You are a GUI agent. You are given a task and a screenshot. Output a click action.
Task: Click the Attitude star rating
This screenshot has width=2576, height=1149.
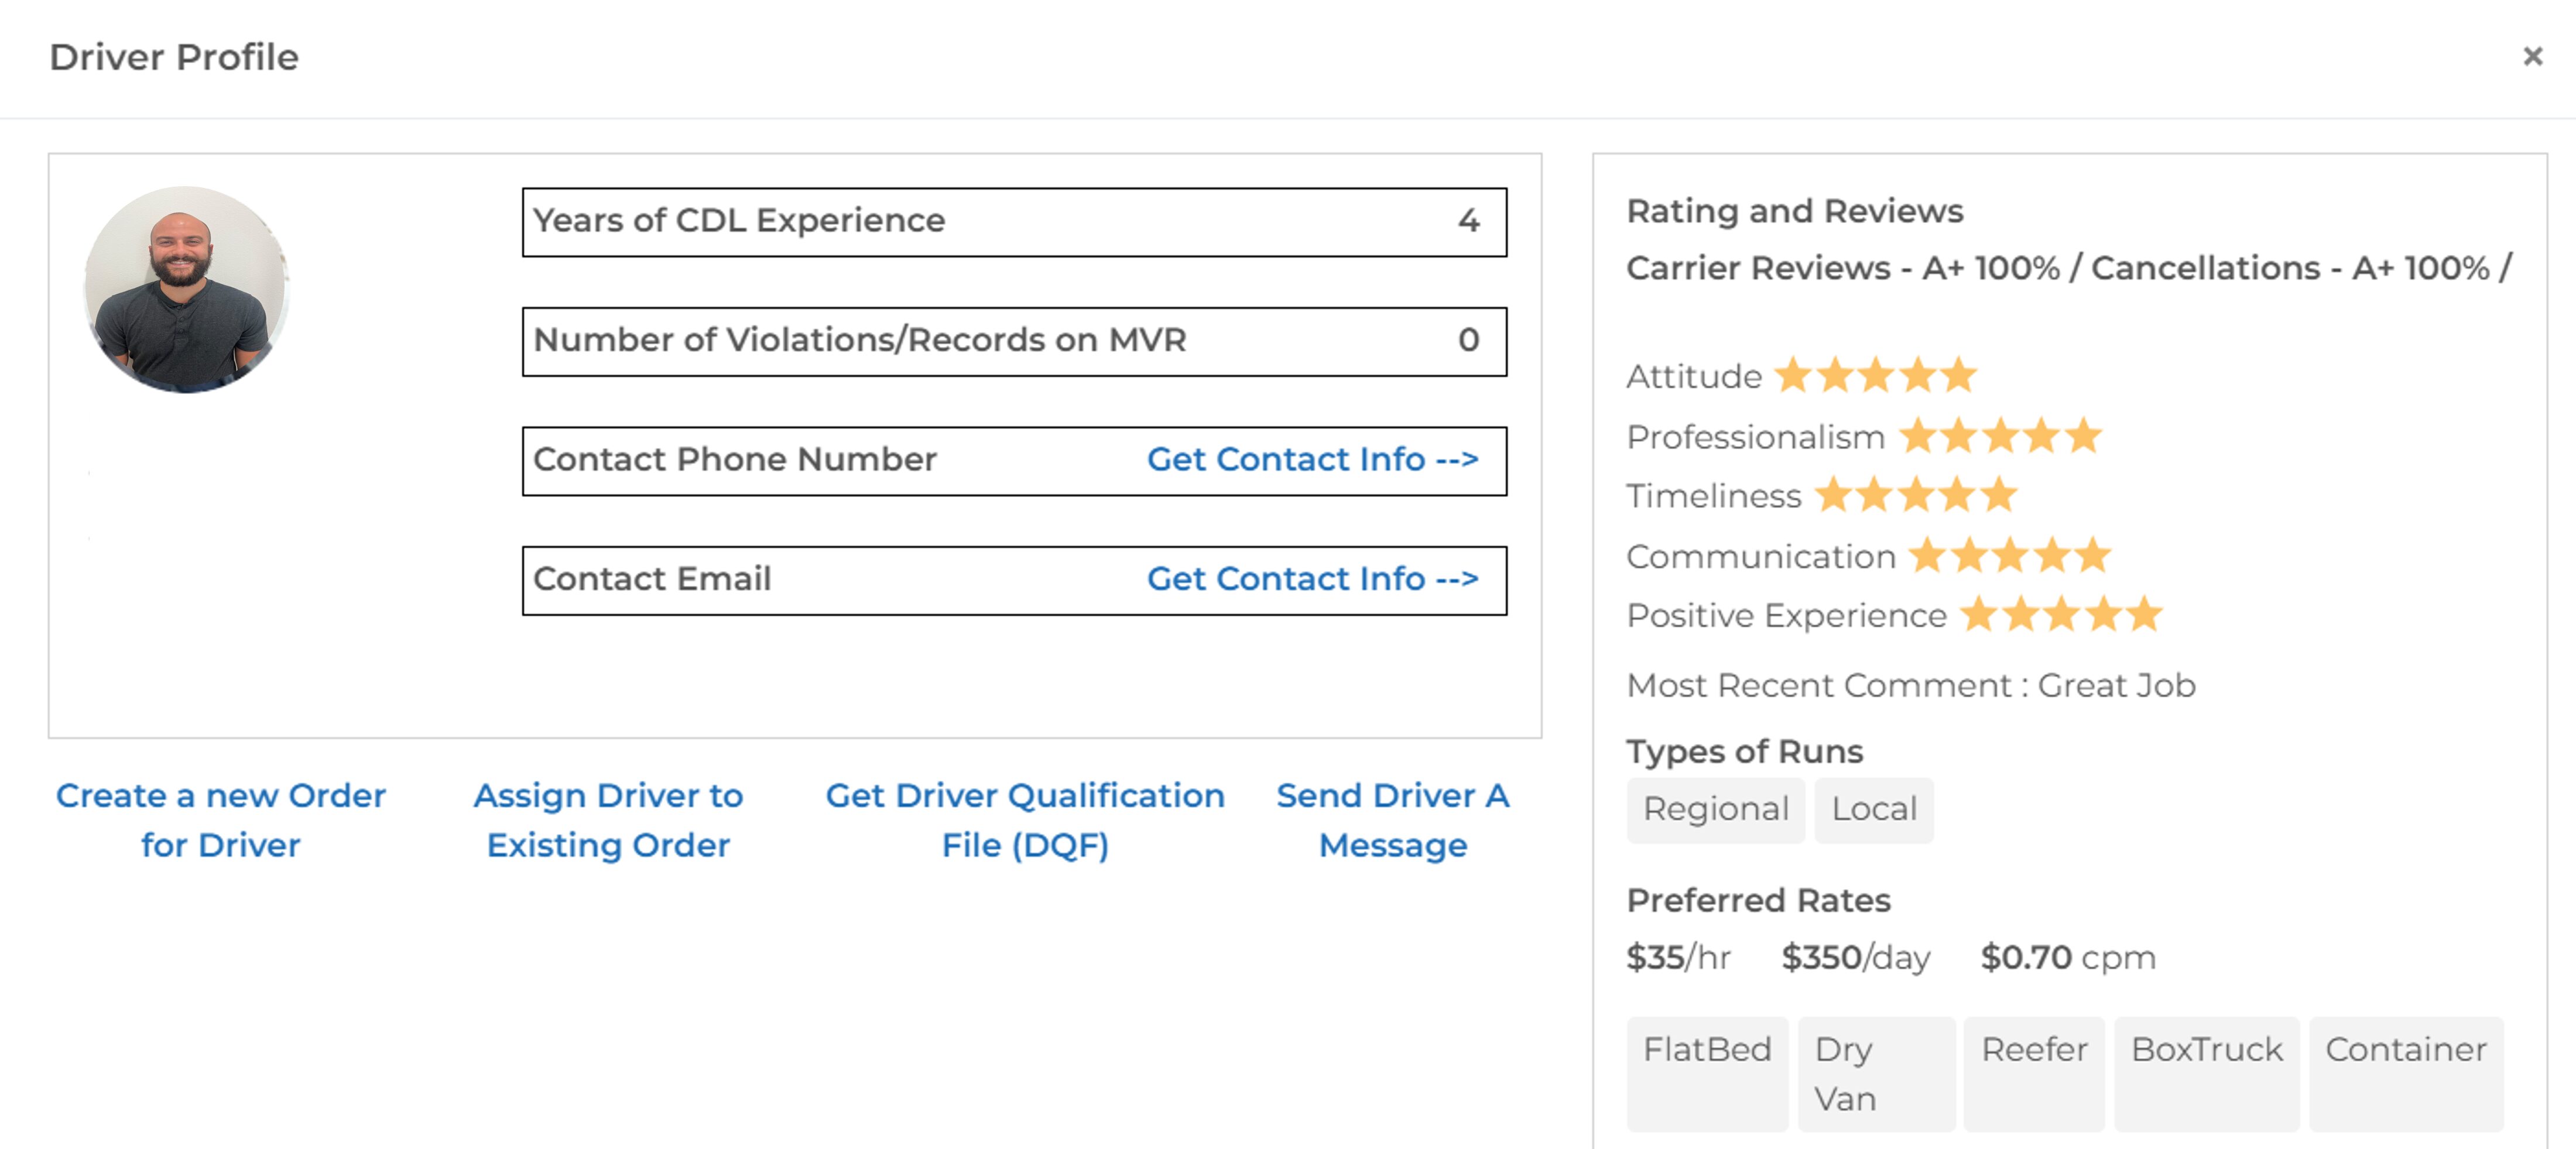tap(1876, 375)
